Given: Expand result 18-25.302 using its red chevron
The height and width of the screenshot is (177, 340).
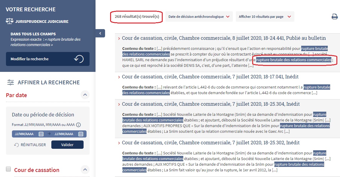Looking at the screenshot, I should point(119,143).
